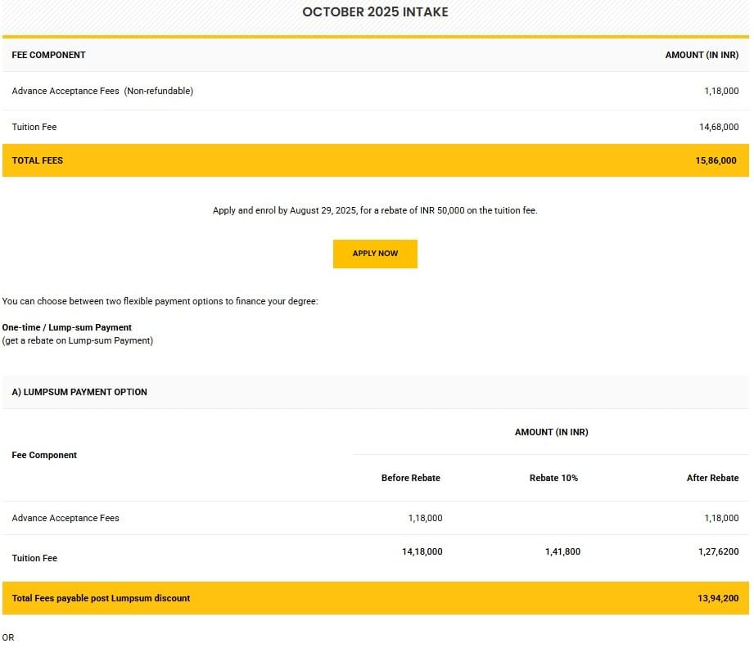Select the 1,41,800 rebate amount
754x648 pixels.
coord(562,551)
